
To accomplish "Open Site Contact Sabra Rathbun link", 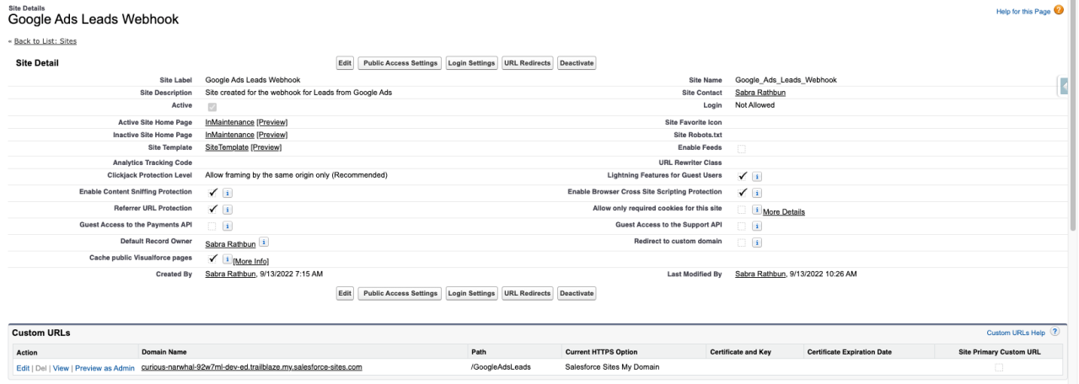I will point(760,93).
